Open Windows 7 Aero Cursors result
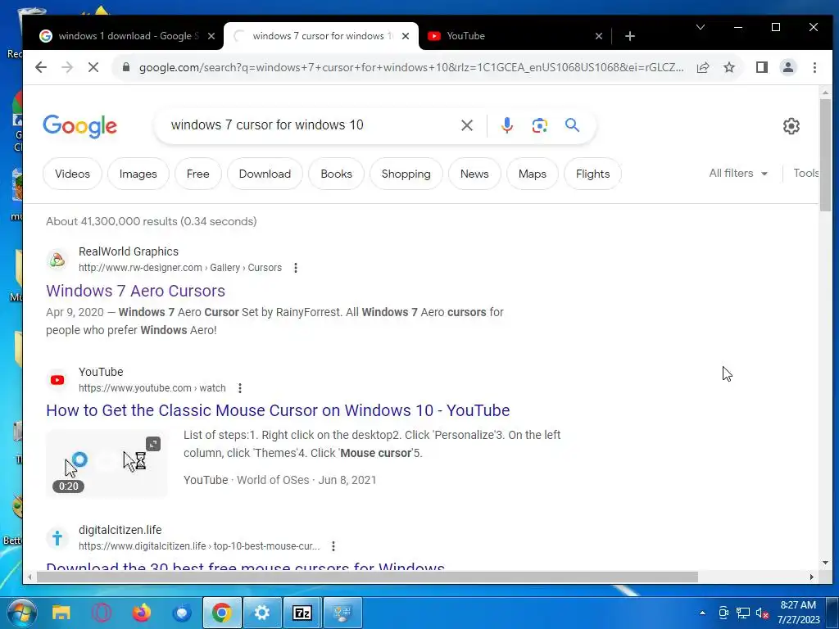Image resolution: width=839 pixels, height=629 pixels. [135, 291]
